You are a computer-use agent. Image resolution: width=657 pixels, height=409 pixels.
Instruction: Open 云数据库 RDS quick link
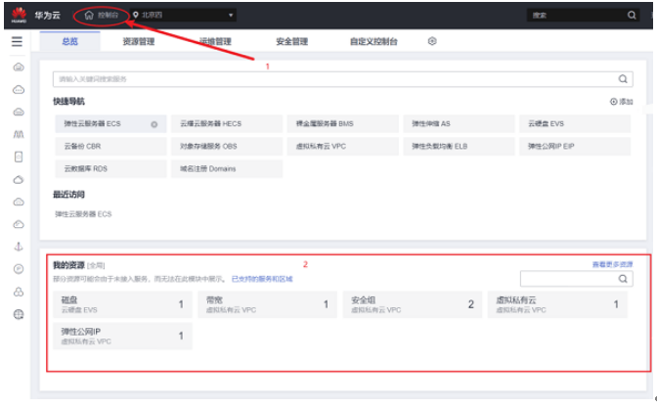[x=110, y=168]
